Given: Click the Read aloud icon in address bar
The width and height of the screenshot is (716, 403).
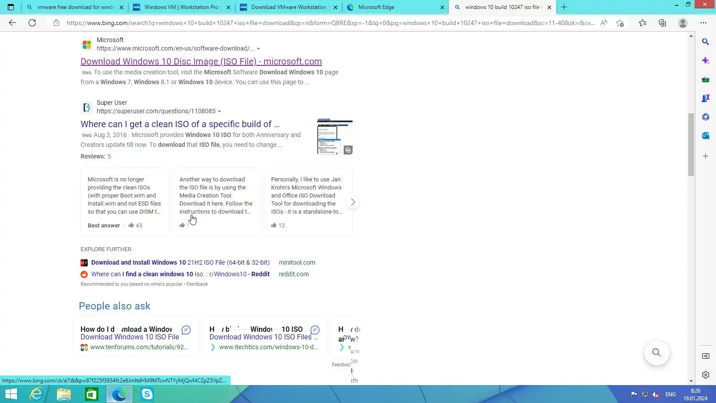Looking at the screenshot, I should (x=604, y=23).
